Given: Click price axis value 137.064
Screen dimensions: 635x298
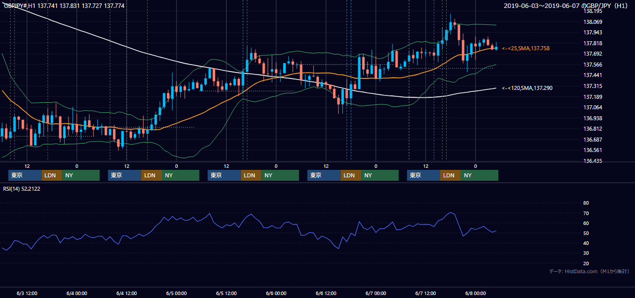Looking at the screenshot, I should [x=593, y=107].
